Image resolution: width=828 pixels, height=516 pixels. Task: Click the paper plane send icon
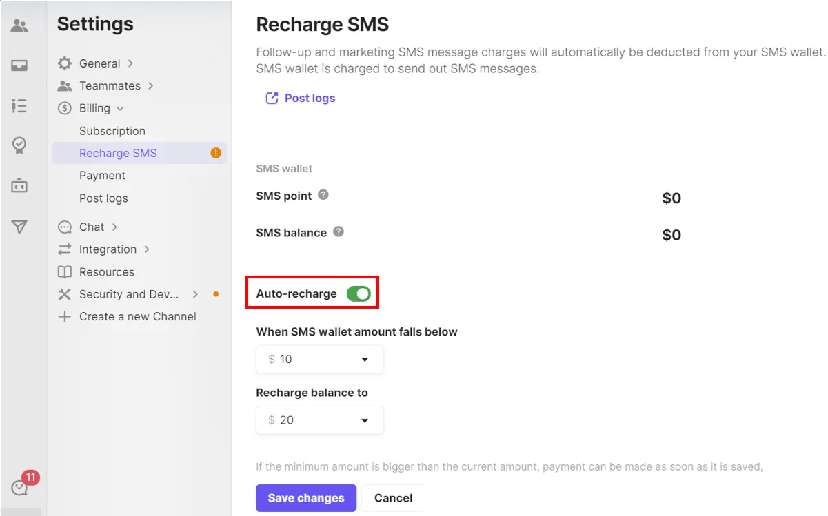coord(19,227)
